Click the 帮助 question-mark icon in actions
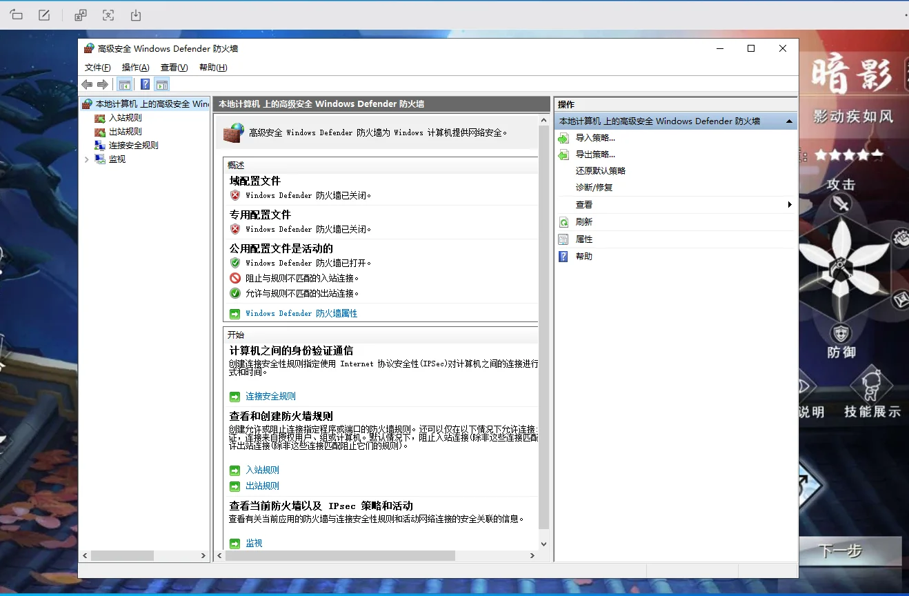This screenshot has height=596, width=909. 563,257
